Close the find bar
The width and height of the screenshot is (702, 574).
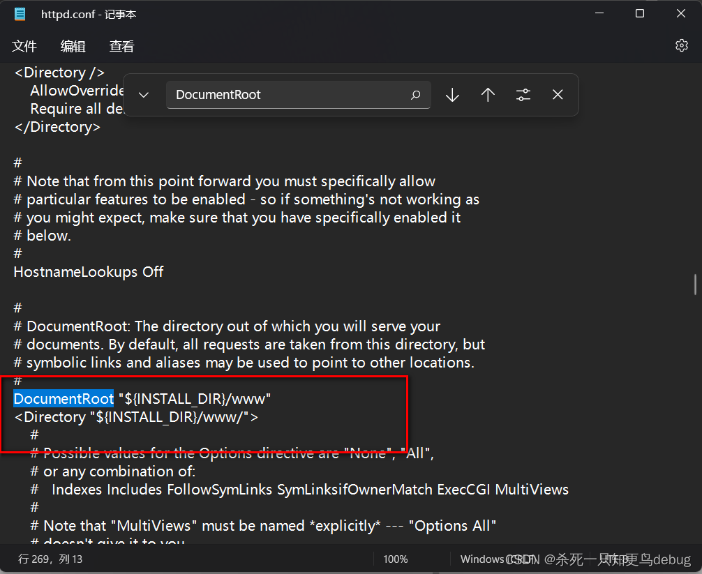point(558,95)
